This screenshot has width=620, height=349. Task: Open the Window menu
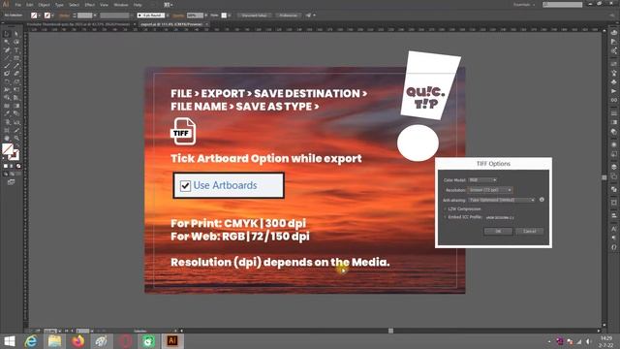(120, 5)
